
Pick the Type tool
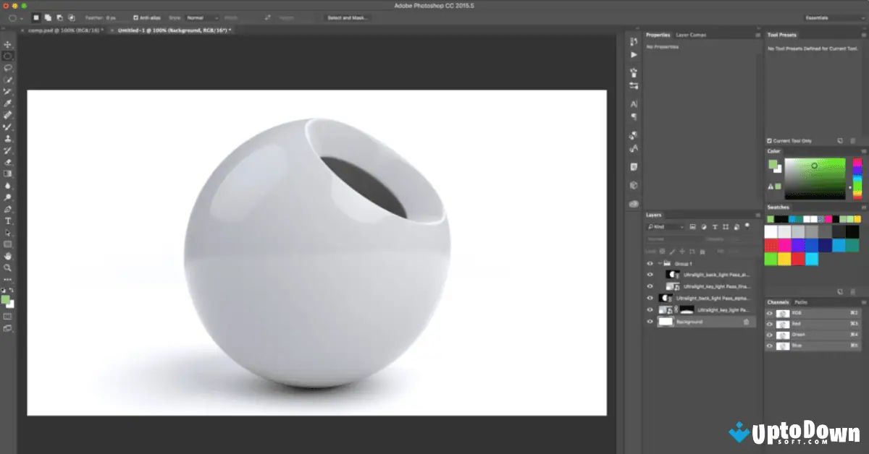(x=8, y=221)
